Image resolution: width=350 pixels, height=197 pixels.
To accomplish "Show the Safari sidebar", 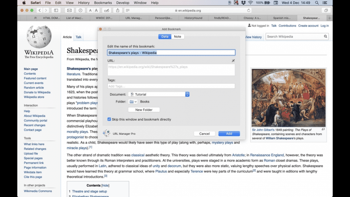I will point(56,10).
